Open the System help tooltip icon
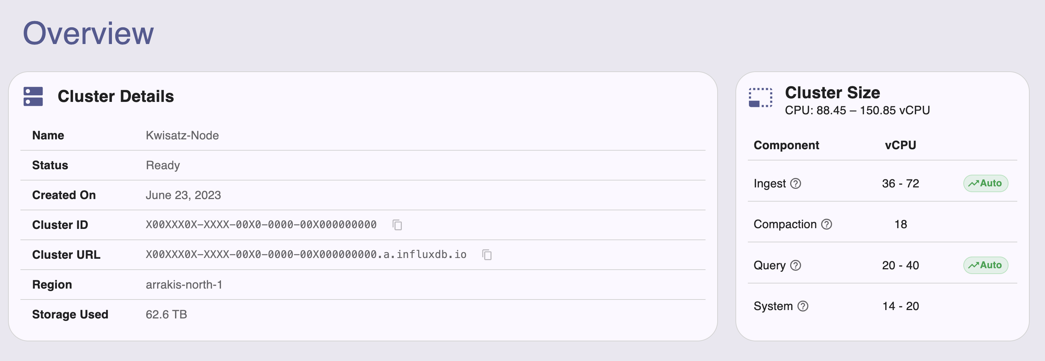The width and height of the screenshot is (1045, 361). pos(803,306)
